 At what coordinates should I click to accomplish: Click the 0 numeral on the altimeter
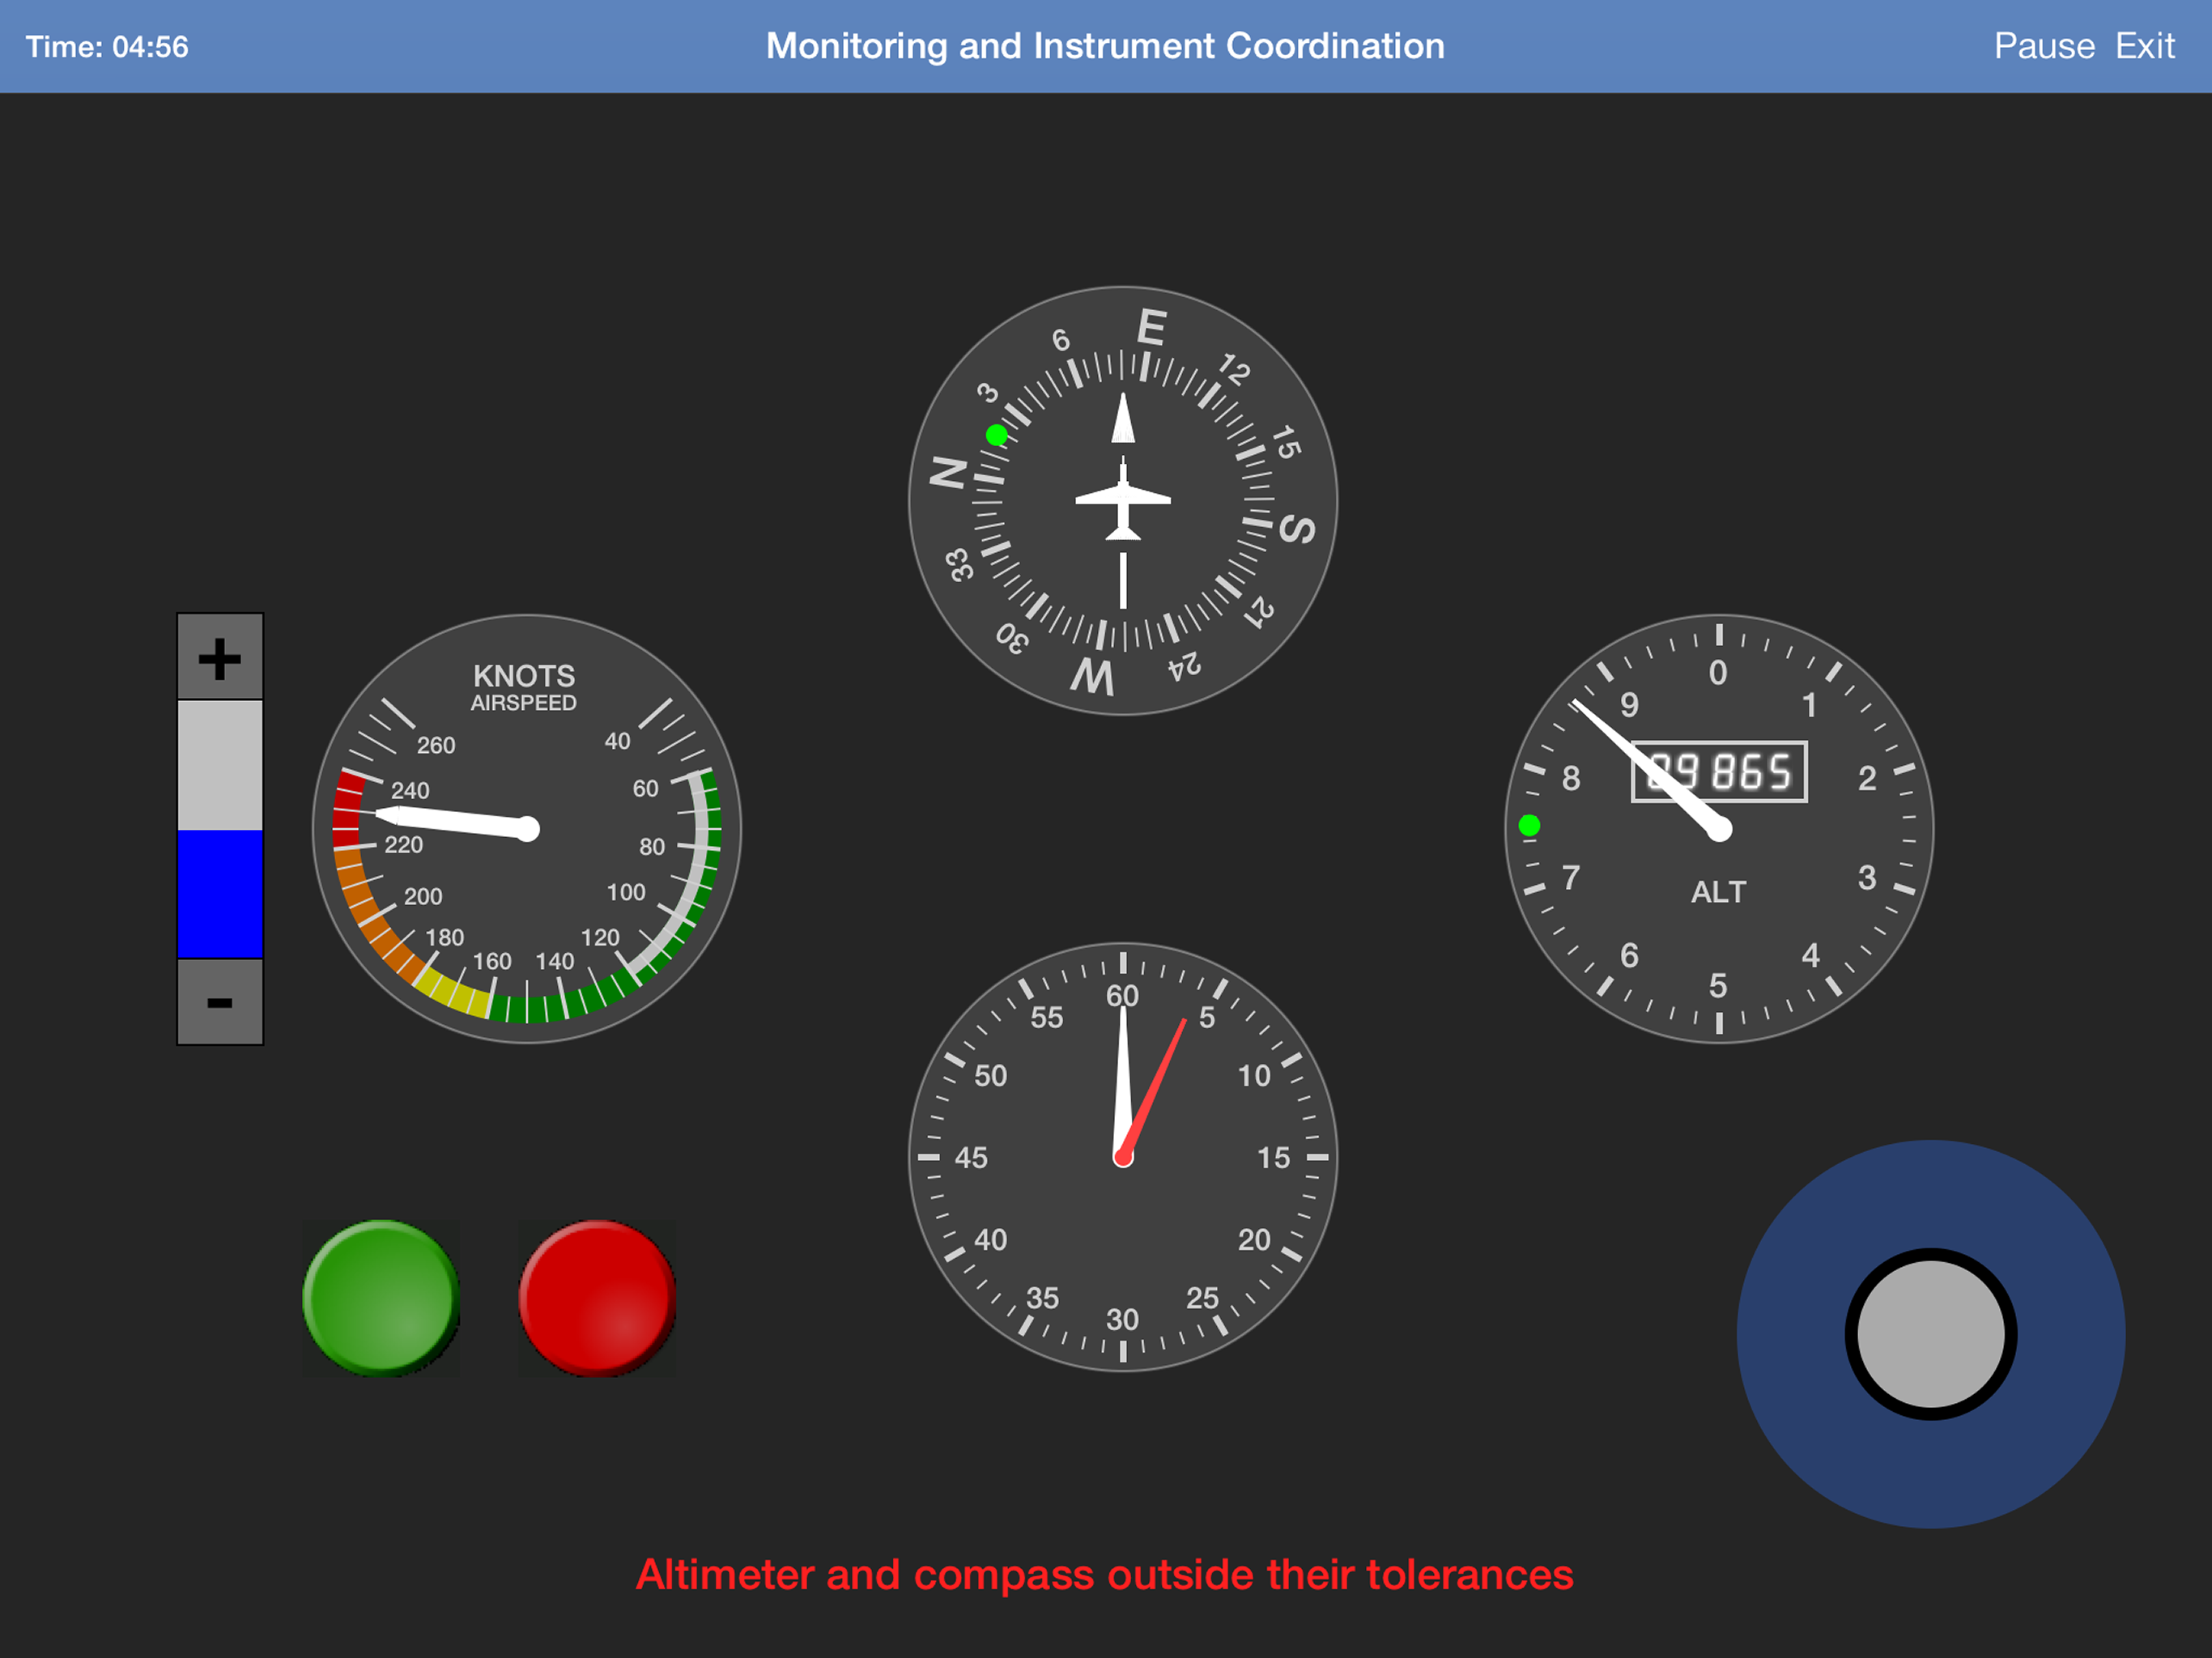(x=1718, y=673)
